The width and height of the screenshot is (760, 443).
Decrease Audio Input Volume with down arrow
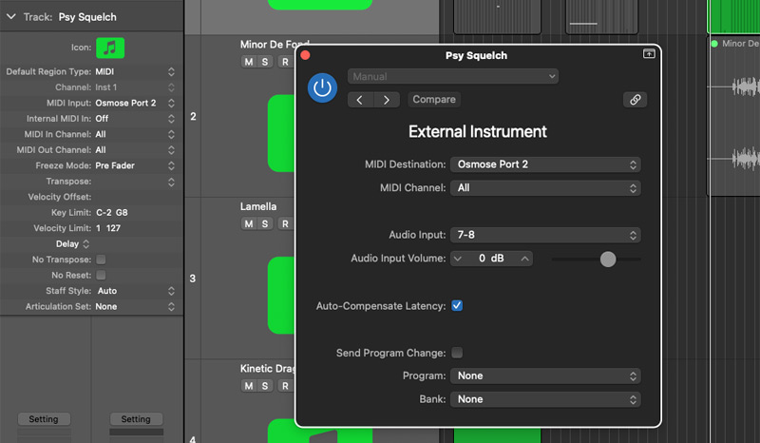click(458, 259)
